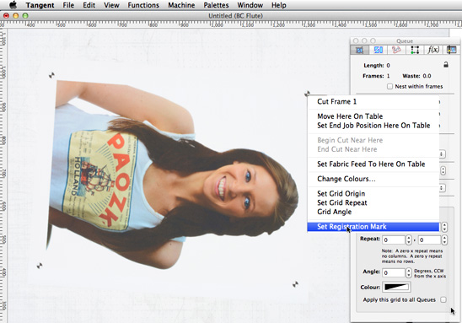Choose Set Registration Mark

pos(373,227)
